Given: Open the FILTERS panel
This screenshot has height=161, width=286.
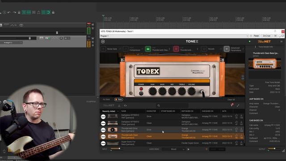Looking at the screenshot, I should 106,99.
